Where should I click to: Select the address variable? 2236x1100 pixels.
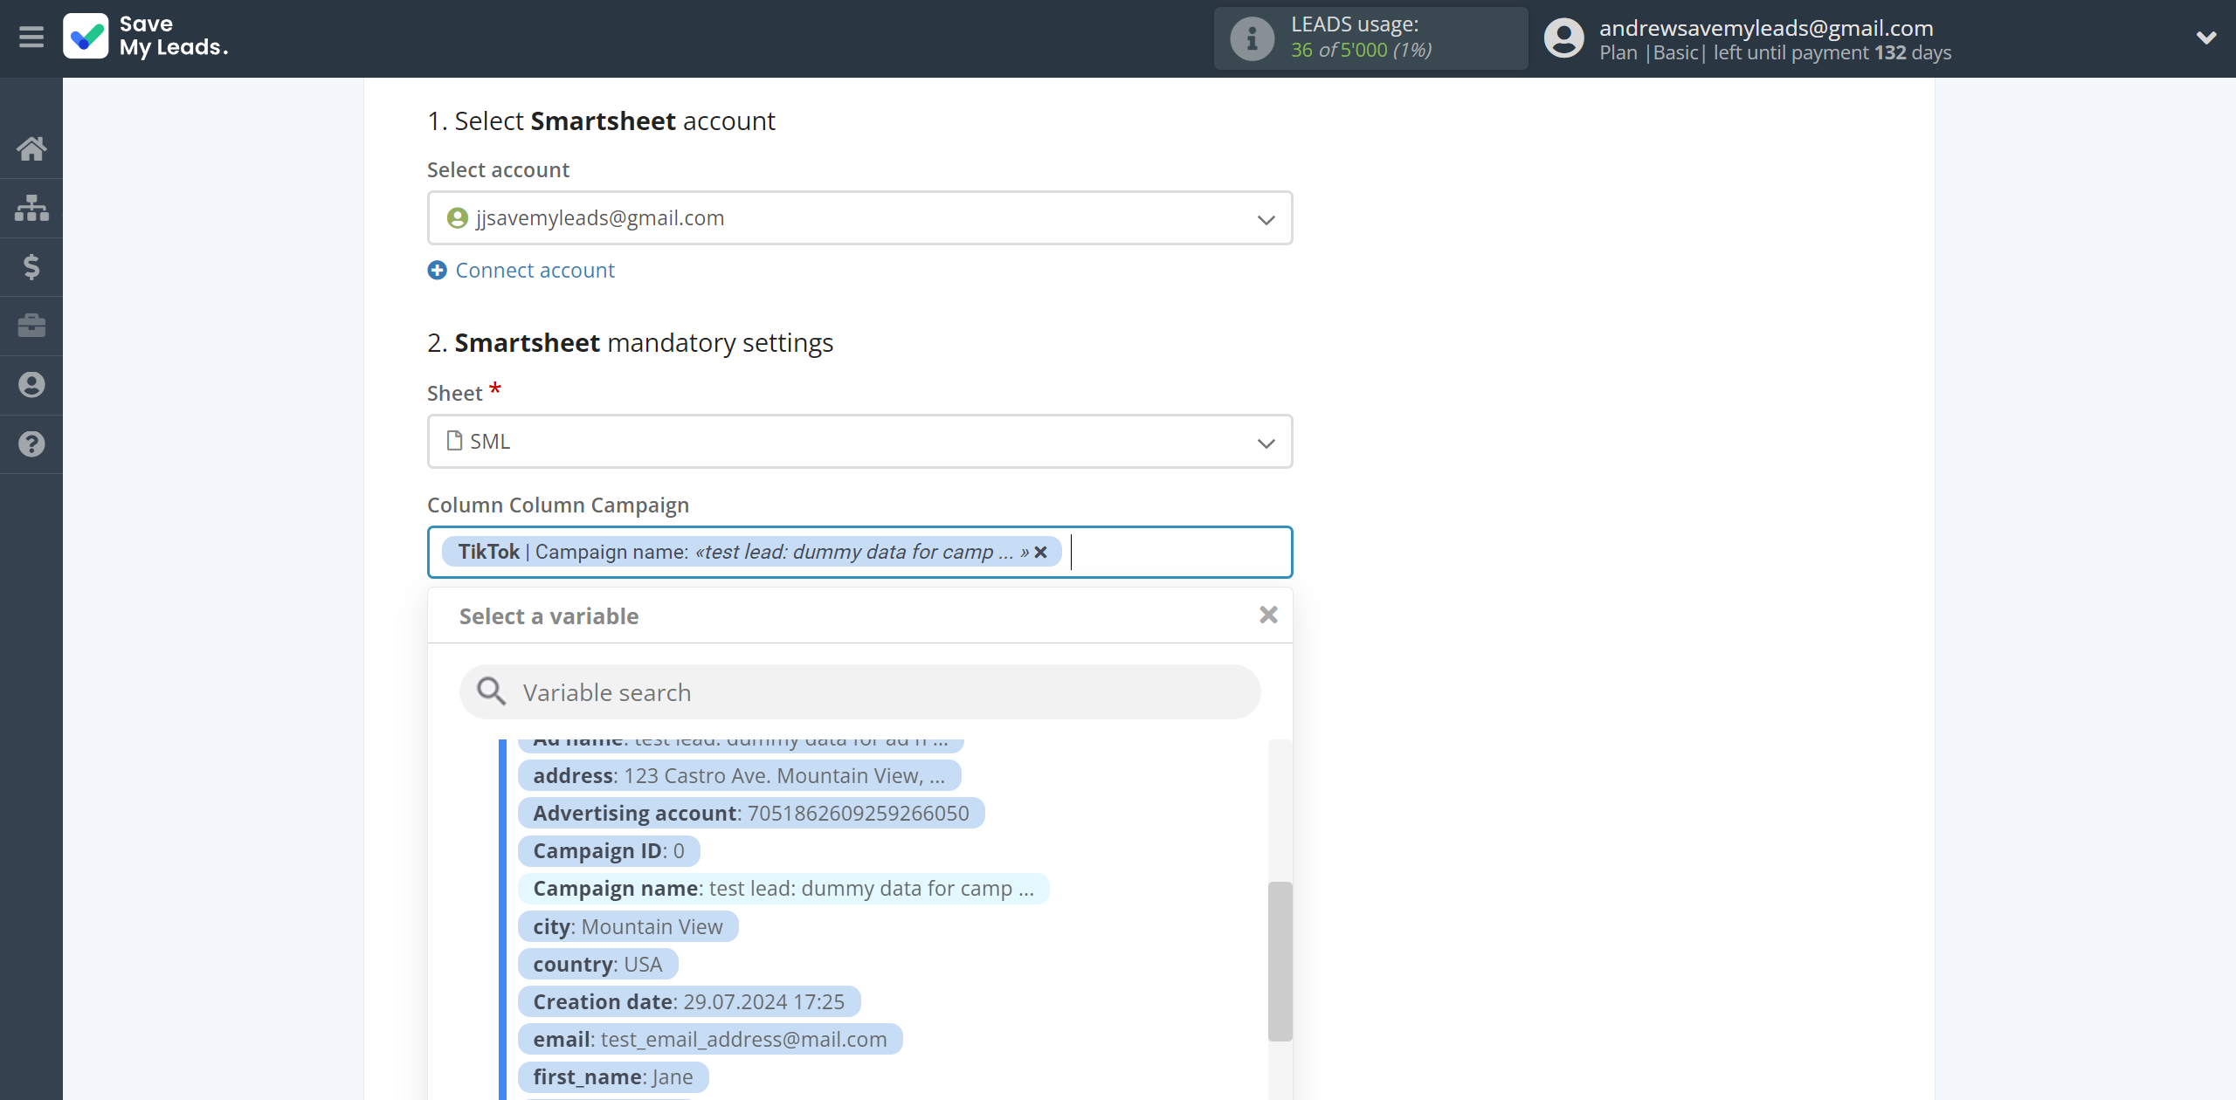(x=739, y=775)
